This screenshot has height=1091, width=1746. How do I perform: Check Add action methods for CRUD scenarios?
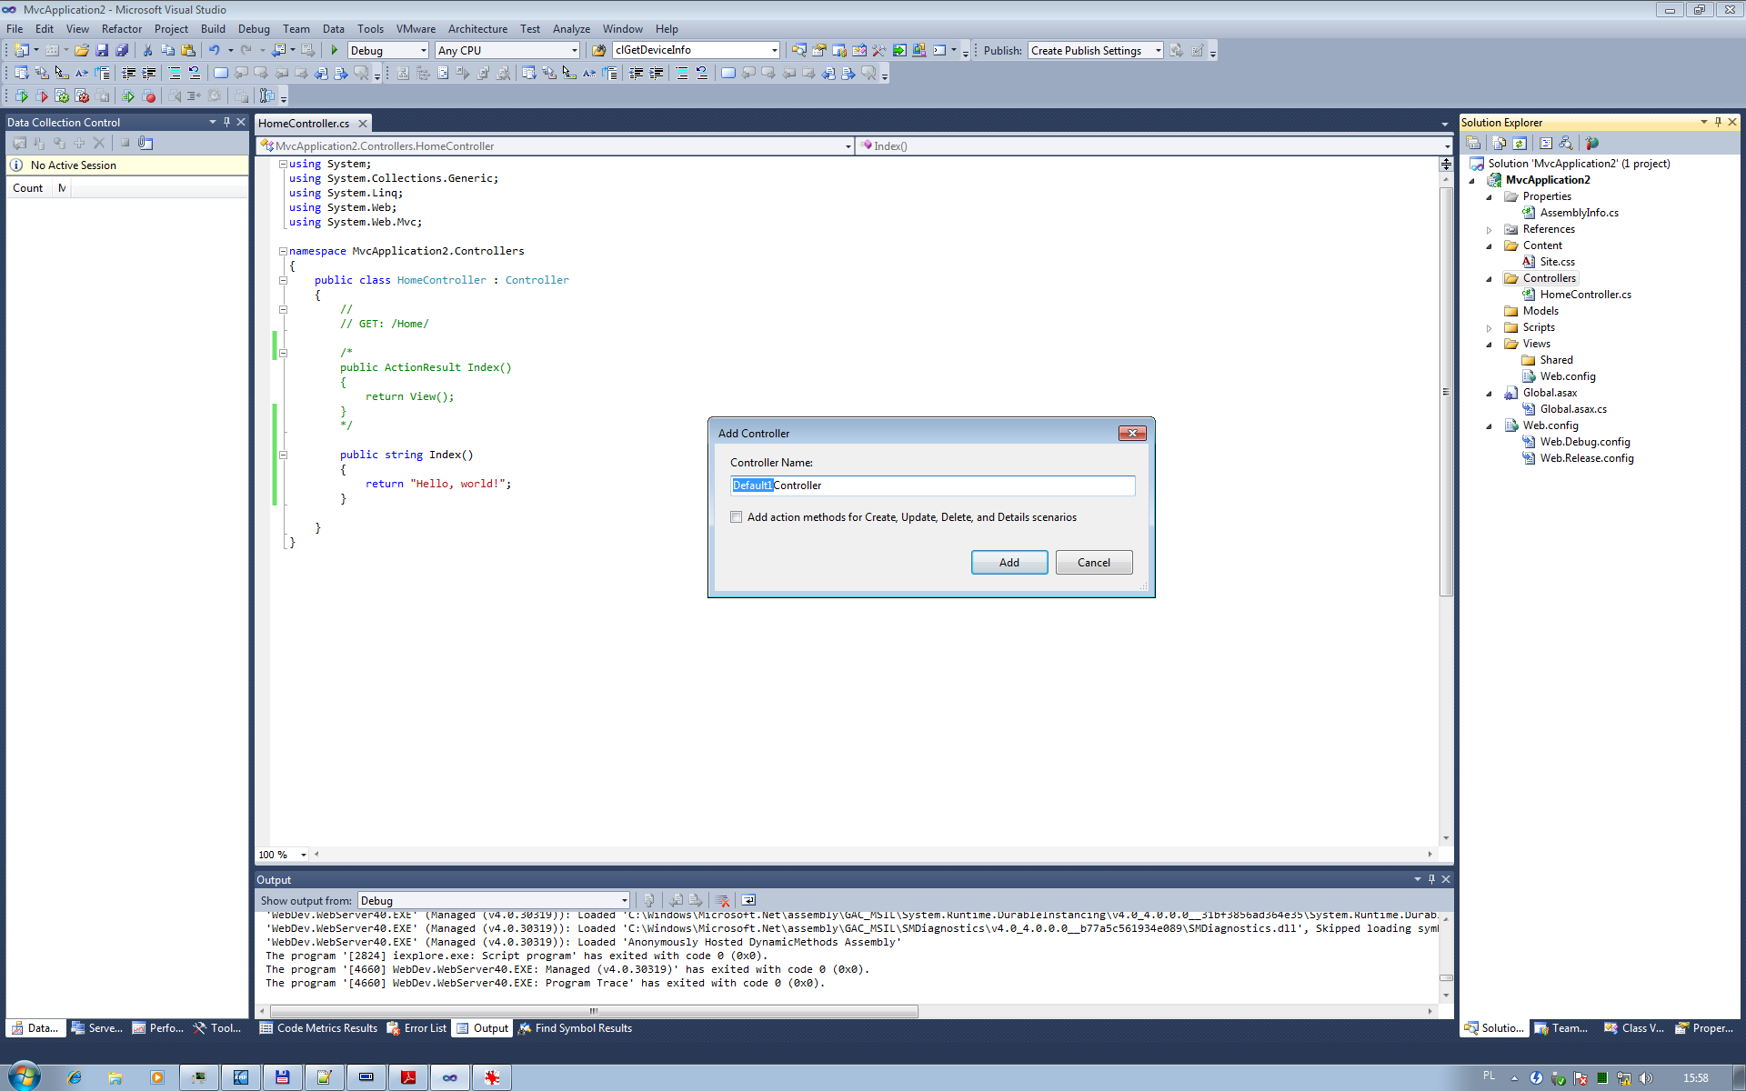coord(736,517)
